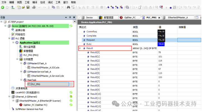The image size is (203, 112).
Task: Select EtherNetIPMaster_A.IOCycle tree item
Action: pyautogui.click(x=45, y=68)
